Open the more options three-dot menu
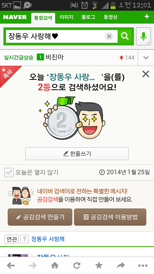The width and height of the screenshot is (154, 274). [x=143, y=266]
